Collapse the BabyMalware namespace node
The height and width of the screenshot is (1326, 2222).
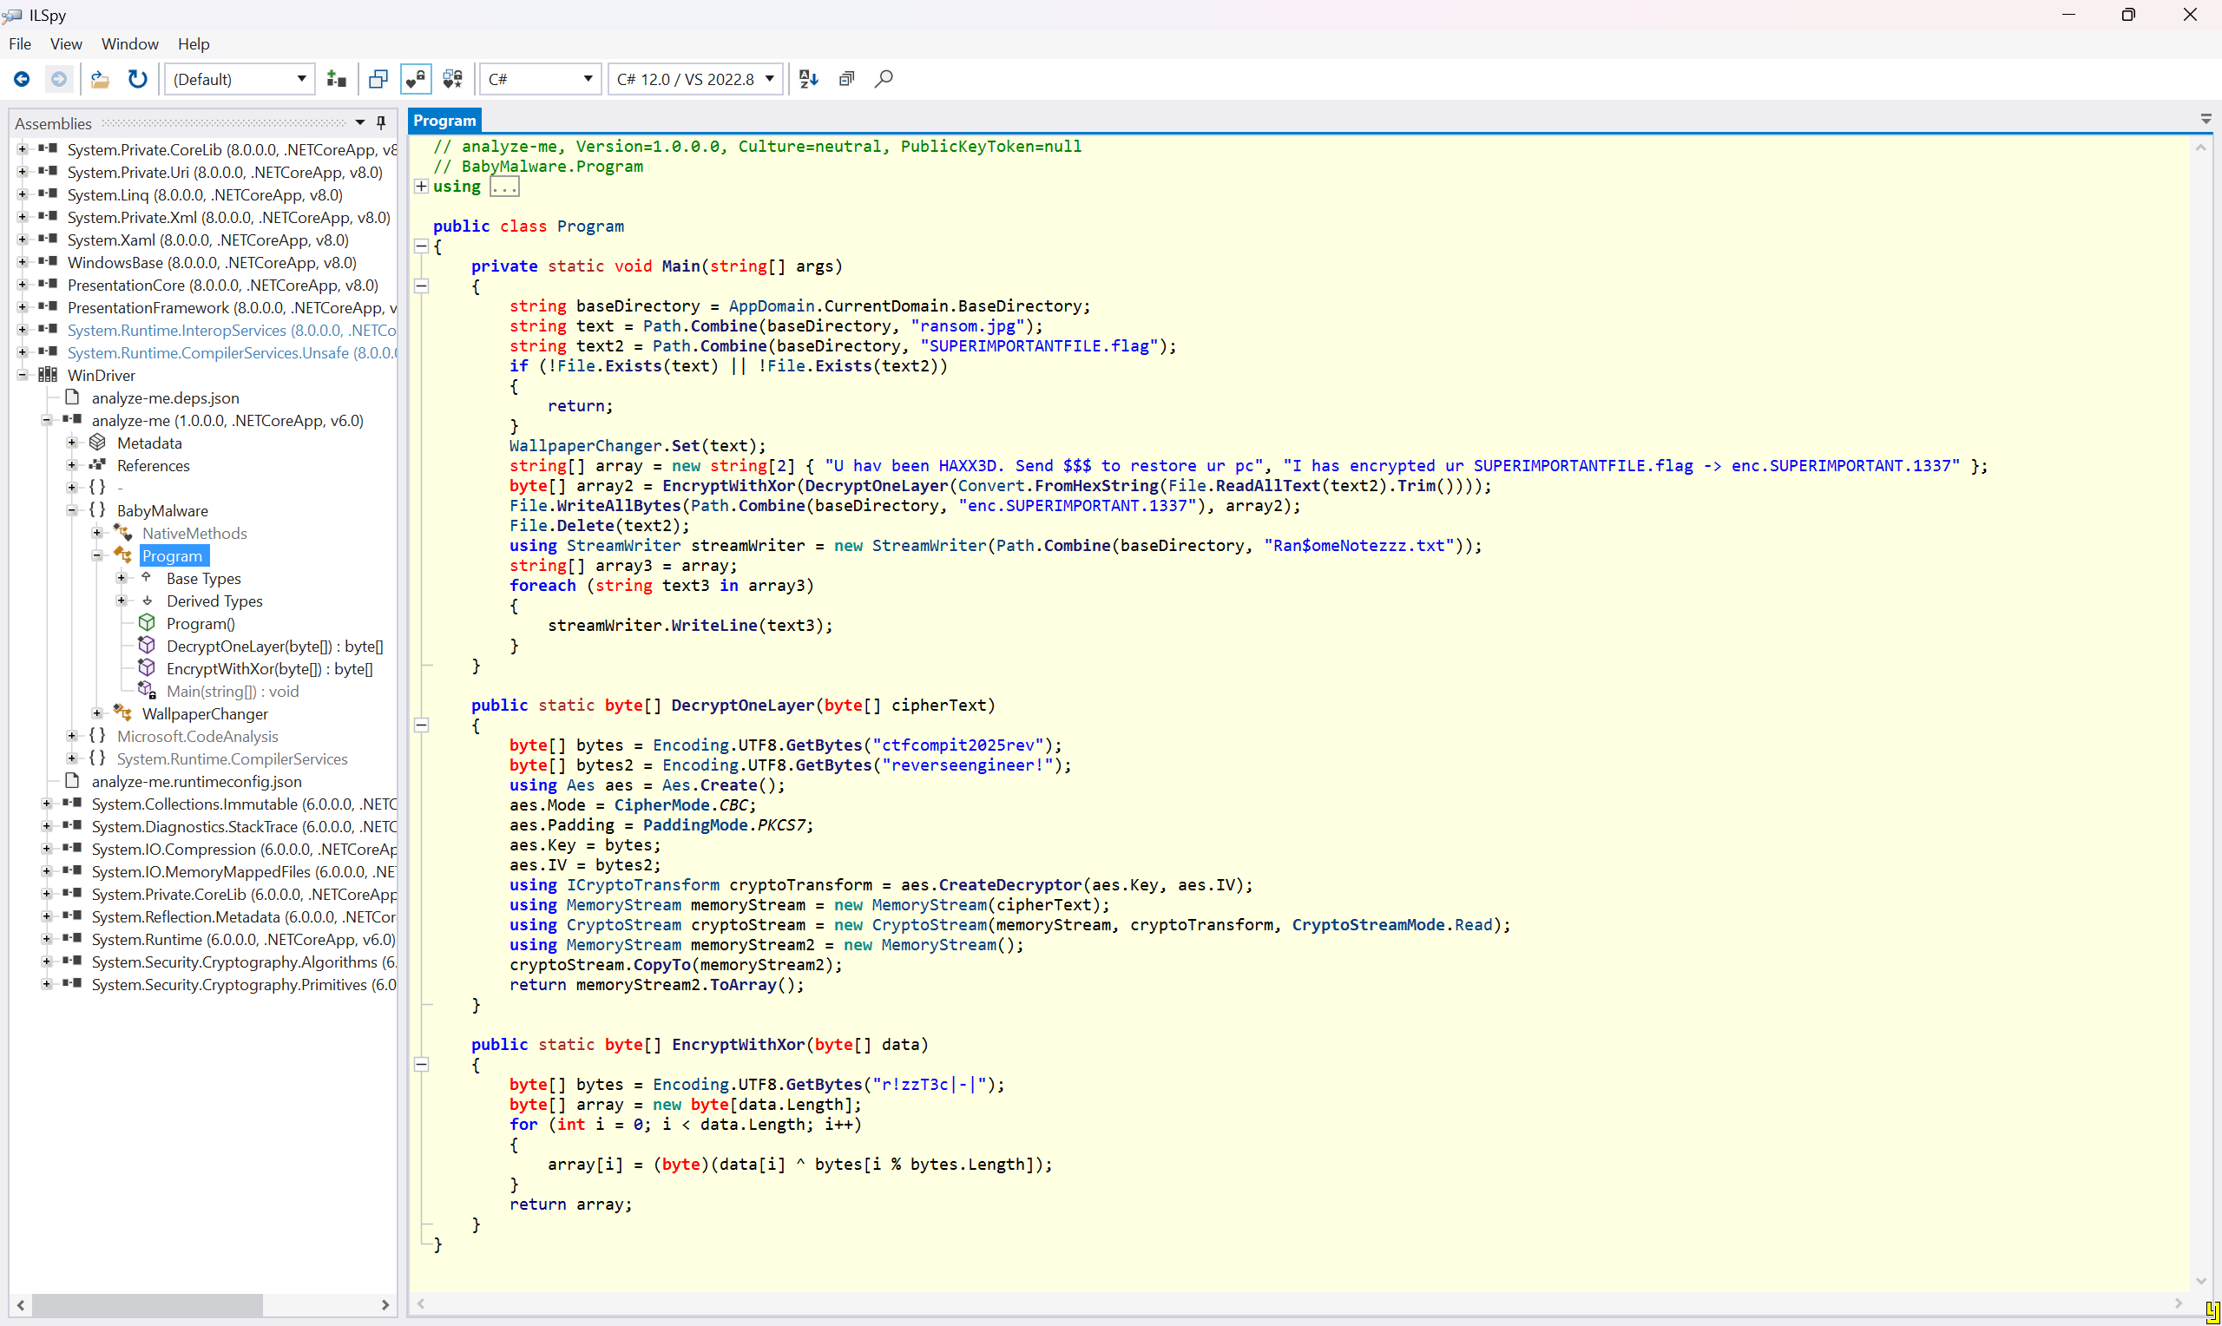[72, 510]
